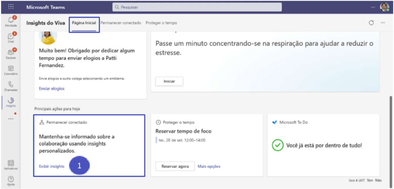Screen dimensions: 394x189
Task: Click the Microsoft To Do checkmark icon
Action: tap(275, 122)
